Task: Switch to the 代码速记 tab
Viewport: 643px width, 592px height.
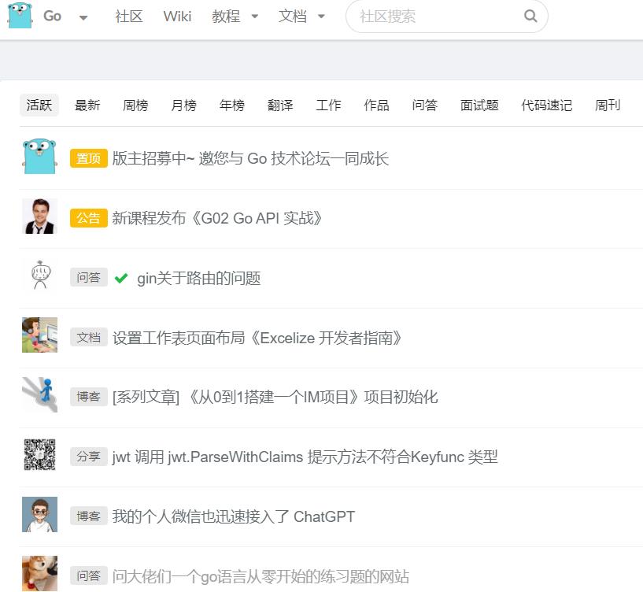Action: coord(547,105)
